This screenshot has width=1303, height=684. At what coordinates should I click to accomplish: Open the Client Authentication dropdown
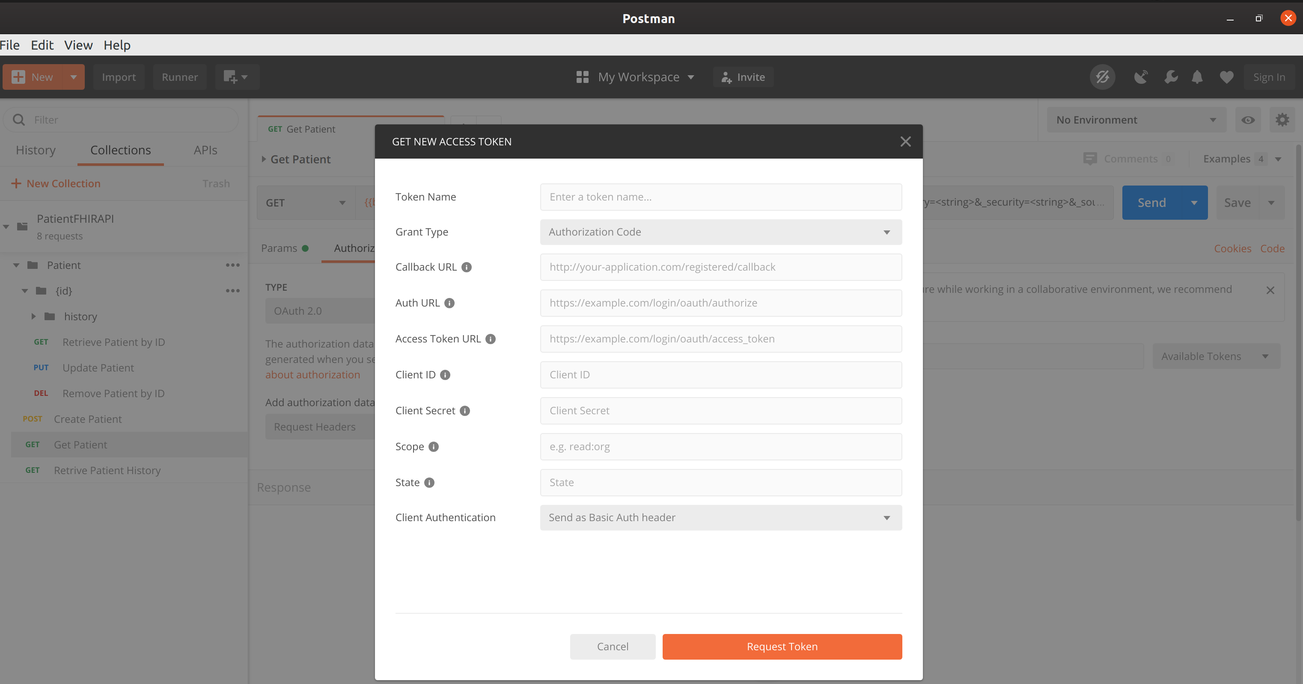[721, 518]
